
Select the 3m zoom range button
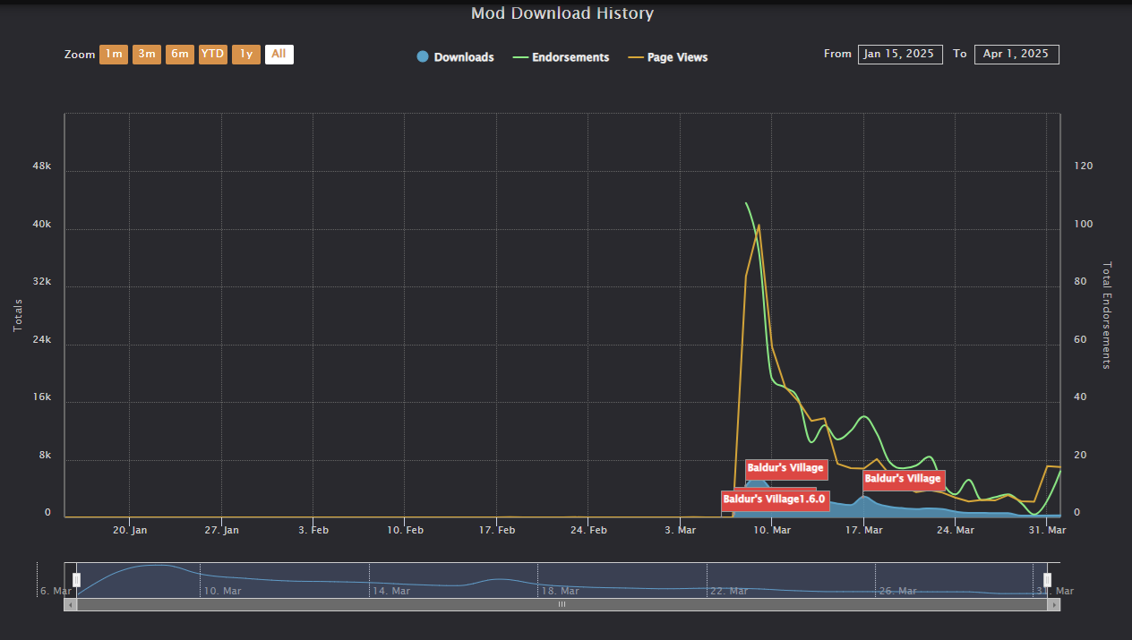(147, 55)
